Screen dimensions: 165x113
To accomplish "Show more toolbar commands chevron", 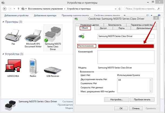I will click(x=125, y=16).
